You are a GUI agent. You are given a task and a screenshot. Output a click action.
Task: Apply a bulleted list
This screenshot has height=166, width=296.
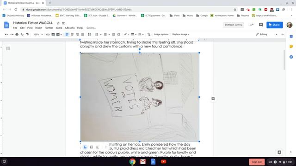pos(105,35)
